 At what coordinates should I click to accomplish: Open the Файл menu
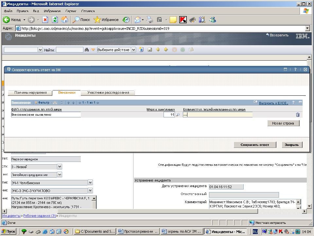pyautogui.click(x=8, y=11)
